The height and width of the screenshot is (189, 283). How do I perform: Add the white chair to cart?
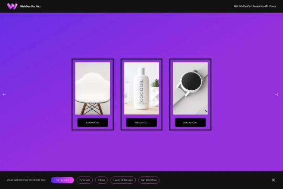click(x=93, y=122)
